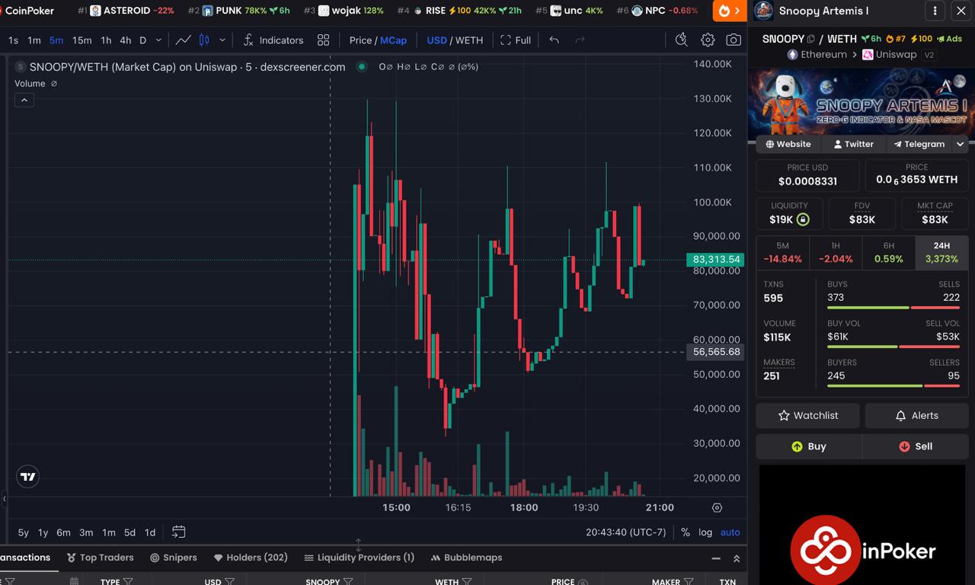The image size is (975, 585).
Task: Open the go-to-date calendar icon
Action: (x=179, y=532)
